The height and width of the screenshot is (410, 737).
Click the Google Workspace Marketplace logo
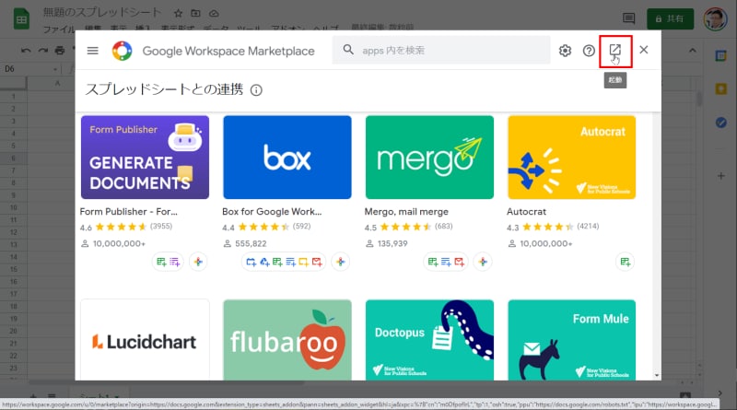point(123,50)
